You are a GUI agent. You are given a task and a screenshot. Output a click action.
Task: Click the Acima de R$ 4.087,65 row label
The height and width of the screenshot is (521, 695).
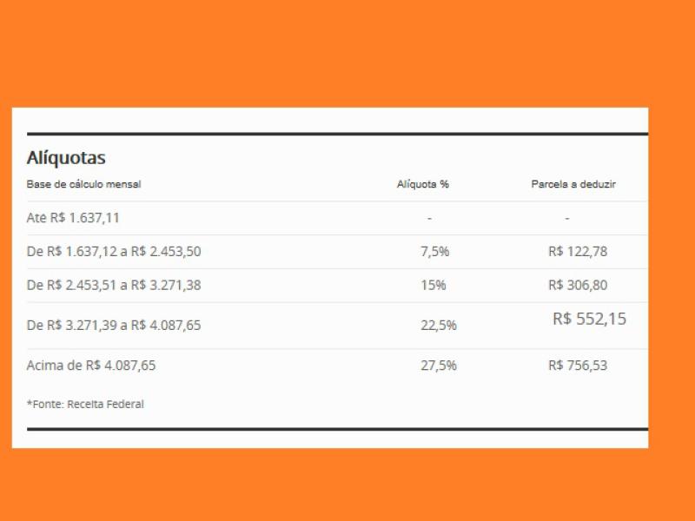point(91,366)
